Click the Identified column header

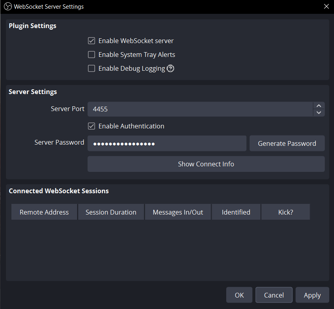(x=236, y=212)
